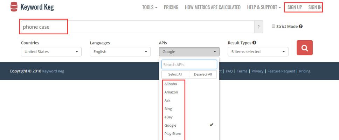Expand the TOOLS menu

pos(150,7)
